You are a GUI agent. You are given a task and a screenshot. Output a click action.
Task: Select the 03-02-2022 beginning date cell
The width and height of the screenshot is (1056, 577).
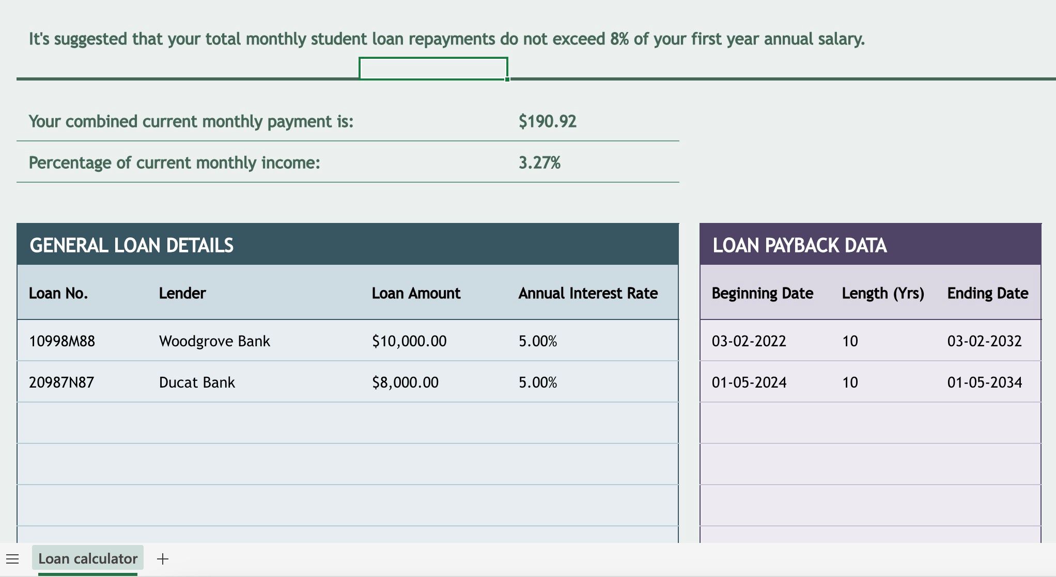(749, 341)
